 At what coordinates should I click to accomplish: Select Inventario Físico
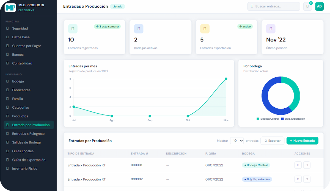(x=29, y=168)
